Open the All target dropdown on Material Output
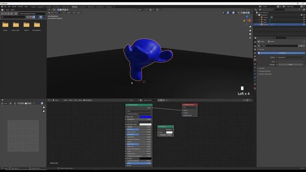Viewport: 306px width, 172px height. pyautogui.click(x=190, y=107)
